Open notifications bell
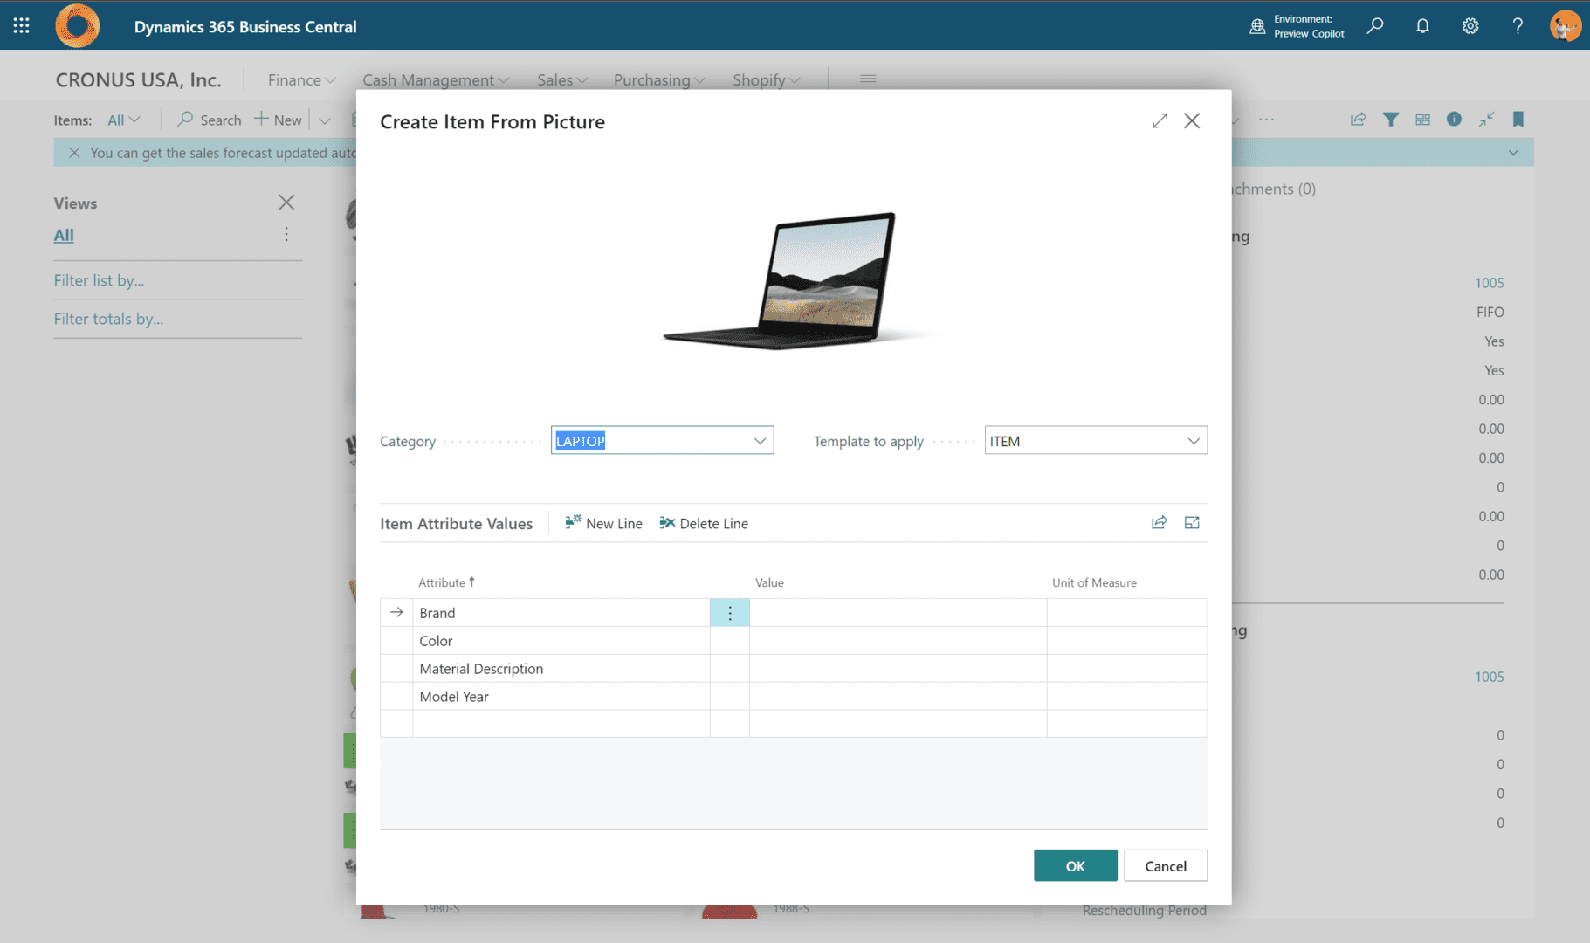Image resolution: width=1590 pixels, height=943 pixels. point(1422,26)
